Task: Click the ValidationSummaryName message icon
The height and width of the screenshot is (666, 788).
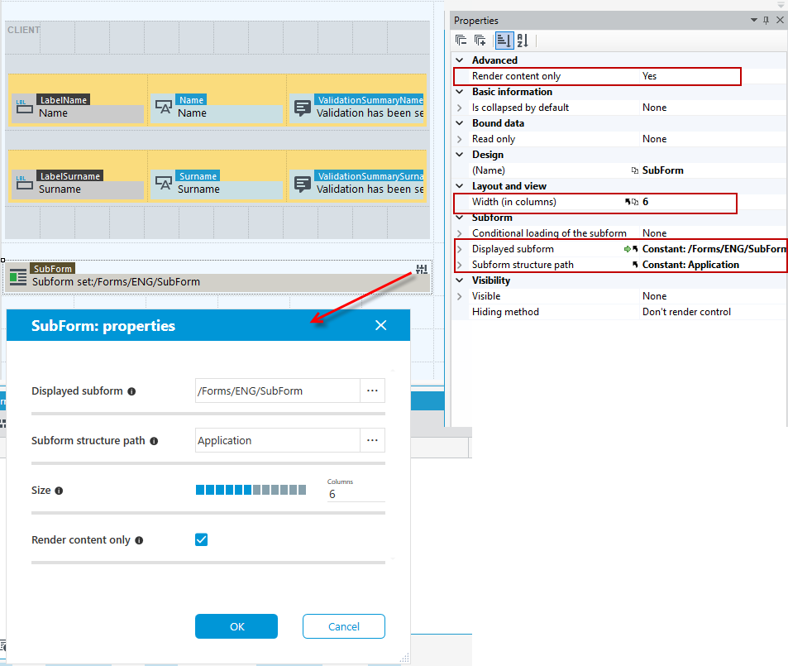Action: pyautogui.click(x=302, y=108)
